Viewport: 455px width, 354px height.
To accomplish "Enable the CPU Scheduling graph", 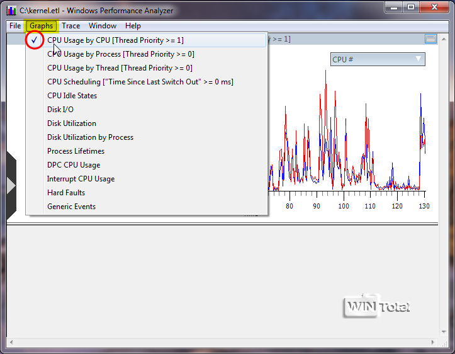I will [146, 82].
